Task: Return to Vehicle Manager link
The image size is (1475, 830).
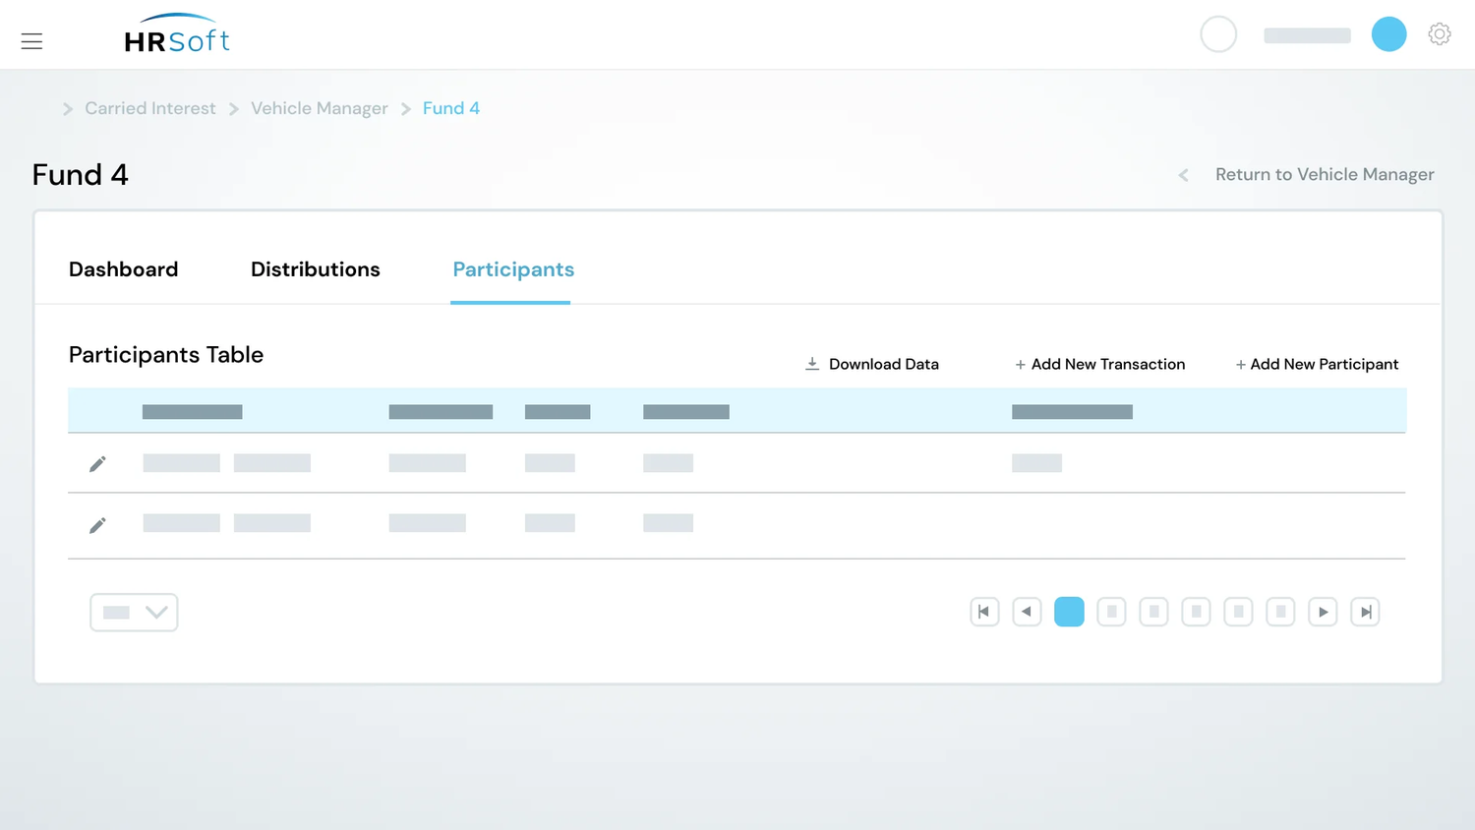Action: (1324, 174)
